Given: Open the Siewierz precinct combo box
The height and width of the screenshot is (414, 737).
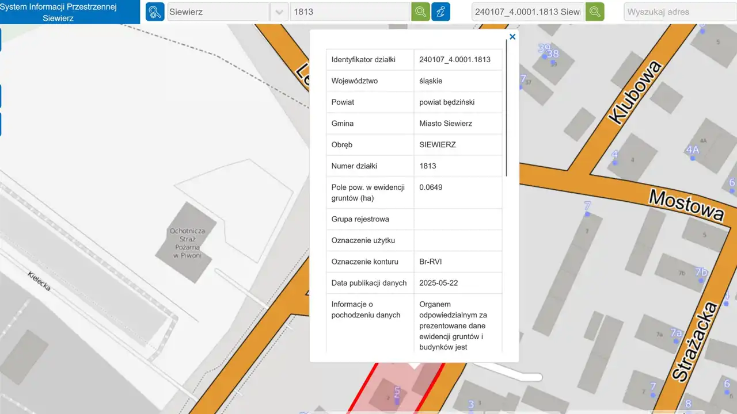Looking at the screenshot, I should [218, 12].
